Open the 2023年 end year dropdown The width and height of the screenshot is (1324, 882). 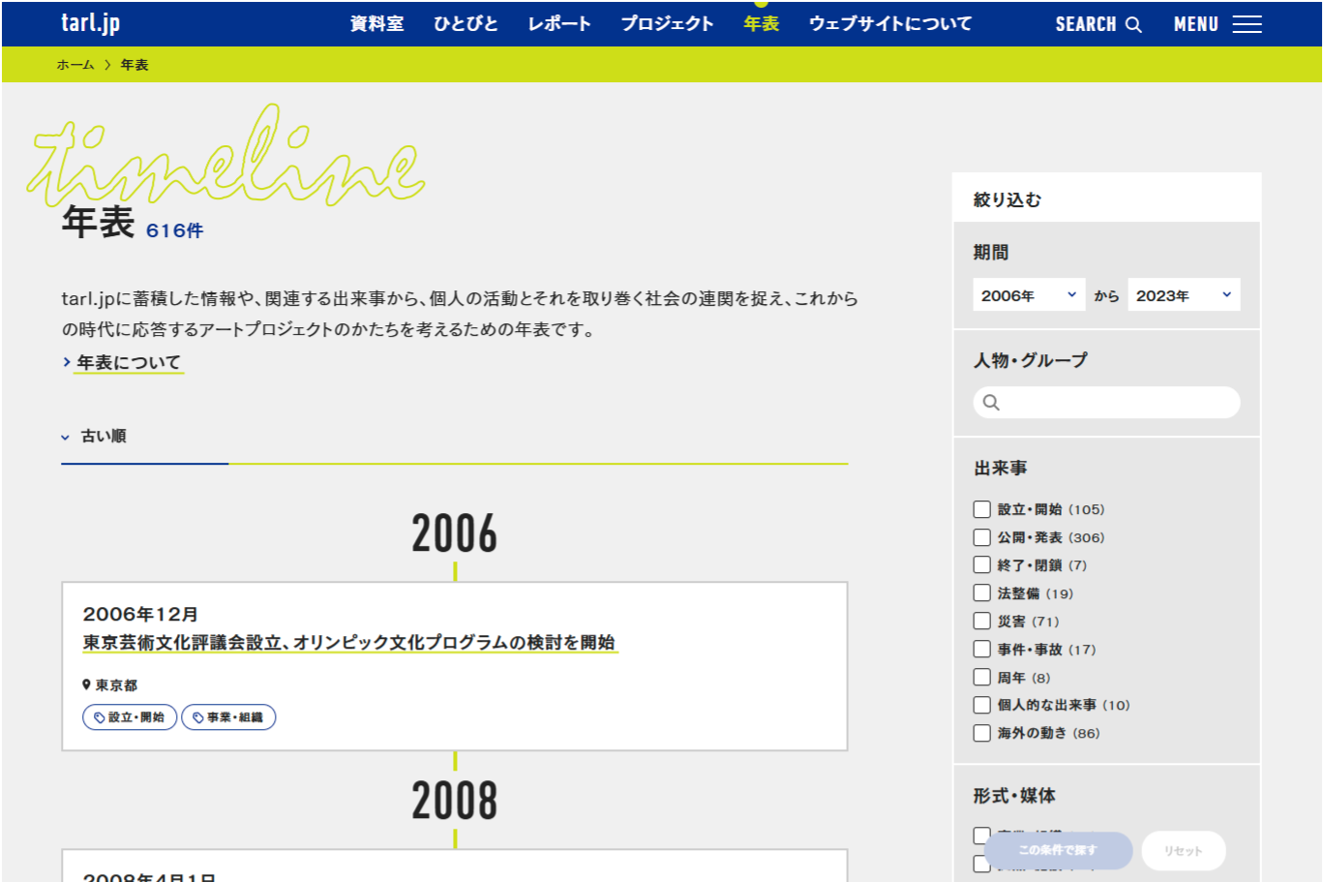(1183, 295)
